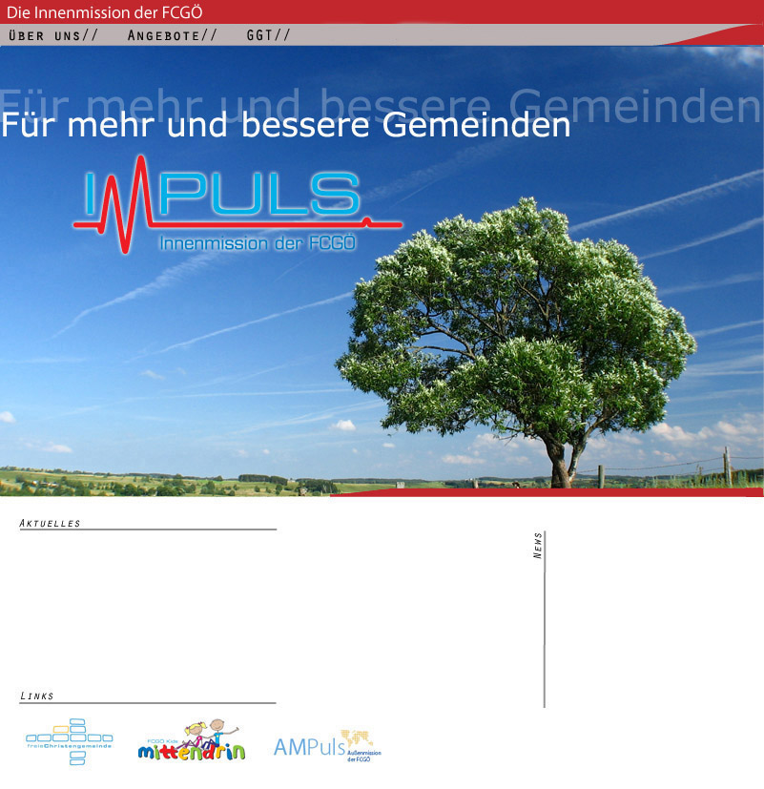The height and width of the screenshot is (789, 764).
Task: Select the vertical News label
Action: pos(538,546)
